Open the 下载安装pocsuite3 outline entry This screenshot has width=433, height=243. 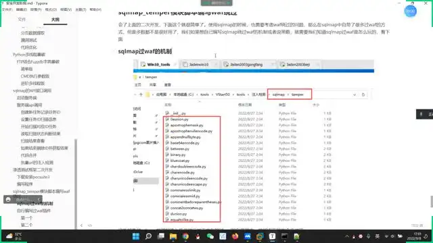(x=33, y=177)
